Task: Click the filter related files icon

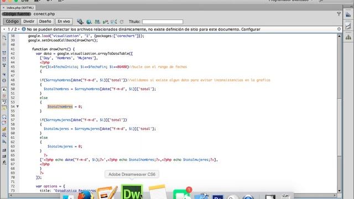Action: pos(339,14)
